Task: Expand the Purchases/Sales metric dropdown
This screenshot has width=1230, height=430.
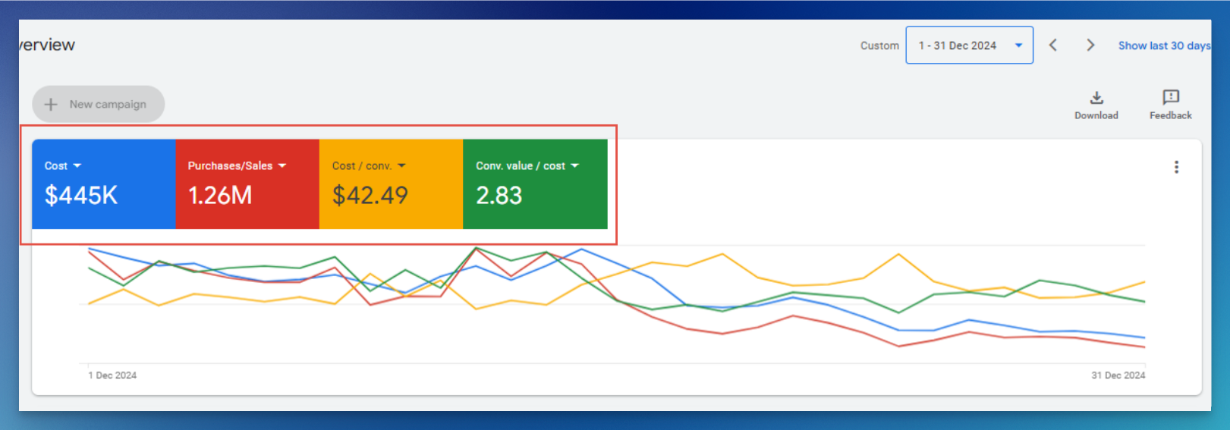Action: pyautogui.click(x=282, y=166)
